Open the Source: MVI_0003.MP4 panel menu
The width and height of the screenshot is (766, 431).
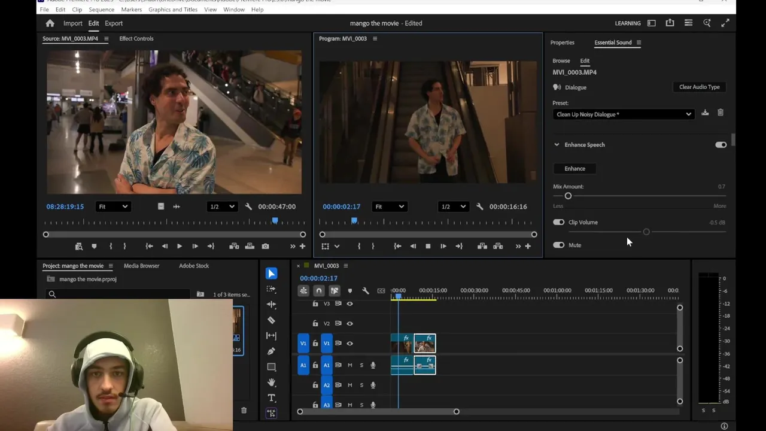pos(107,39)
